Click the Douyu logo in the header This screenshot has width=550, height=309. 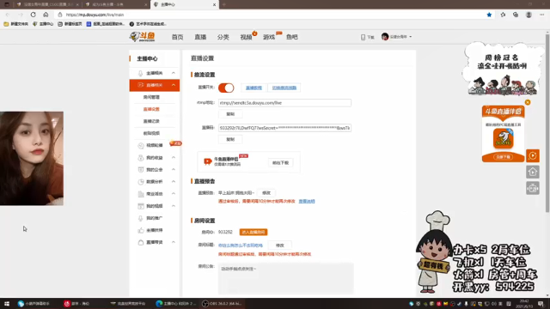pyautogui.click(x=142, y=37)
